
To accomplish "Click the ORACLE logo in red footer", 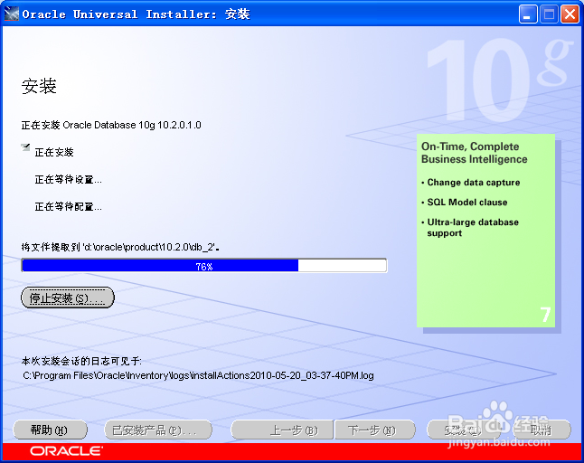I will point(66,451).
